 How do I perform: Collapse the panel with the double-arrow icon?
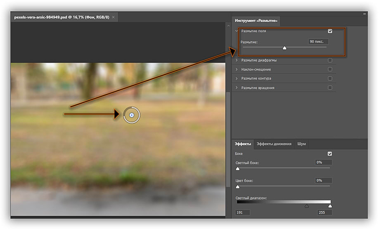364,14
